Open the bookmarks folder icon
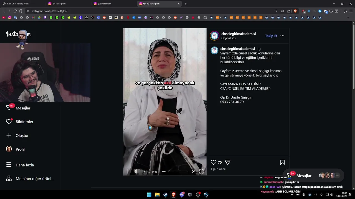 [x=205, y=17]
